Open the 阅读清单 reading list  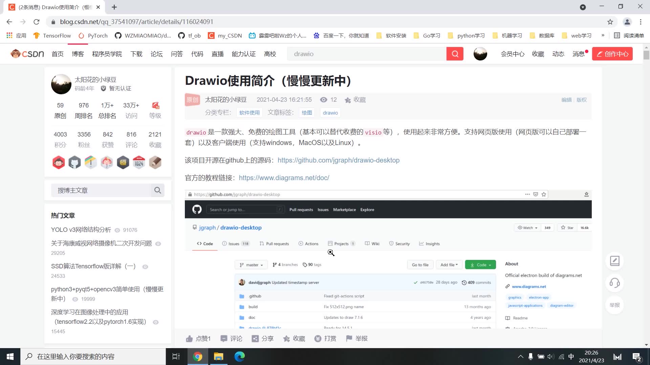[629, 35]
